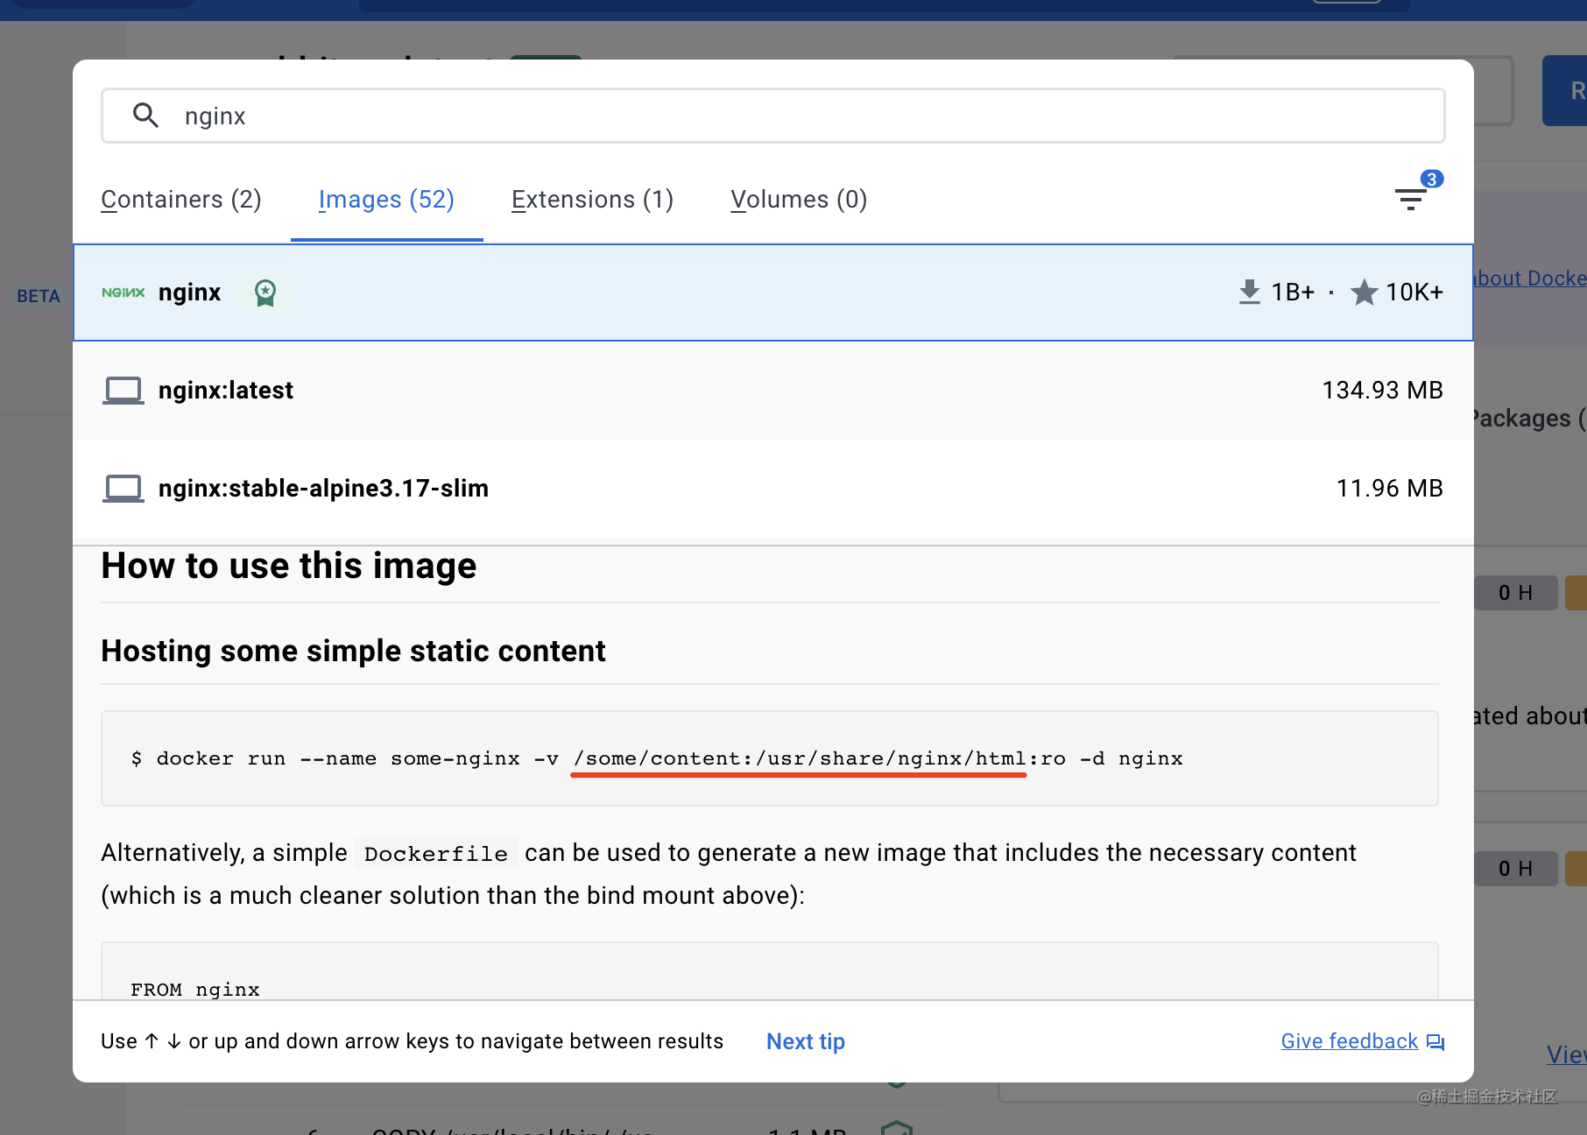Open the Give feedback link

click(1349, 1041)
